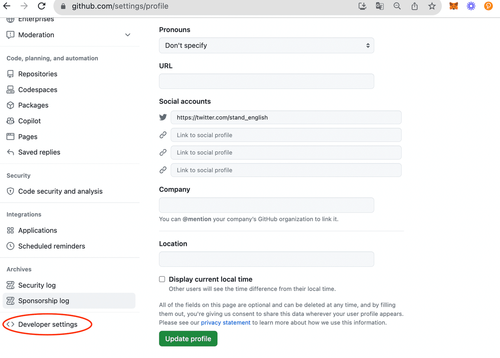
Task: Reload the page with the refresh icon
Action: tap(41, 6)
